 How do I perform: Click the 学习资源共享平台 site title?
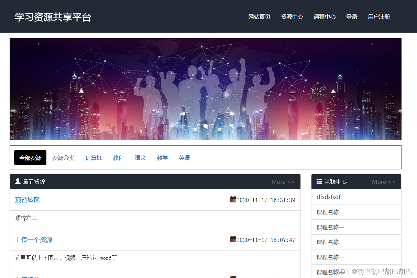click(53, 17)
